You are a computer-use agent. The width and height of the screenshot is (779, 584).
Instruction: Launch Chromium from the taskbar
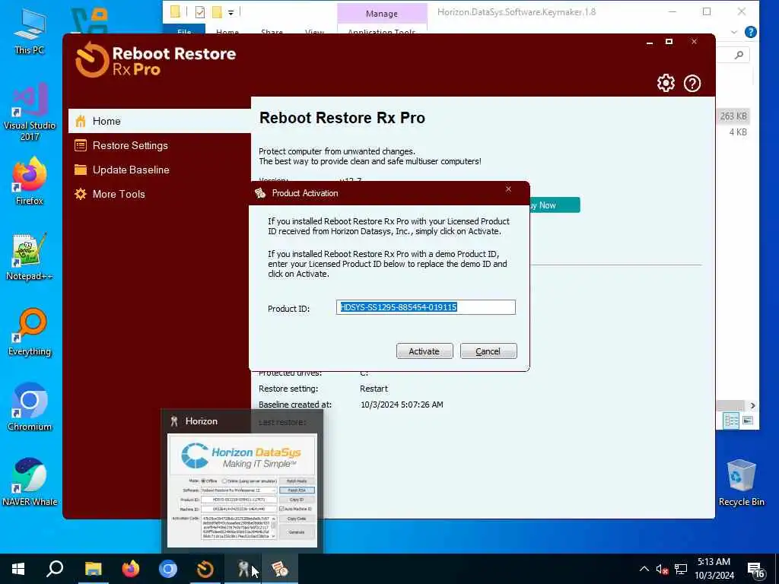(x=168, y=569)
